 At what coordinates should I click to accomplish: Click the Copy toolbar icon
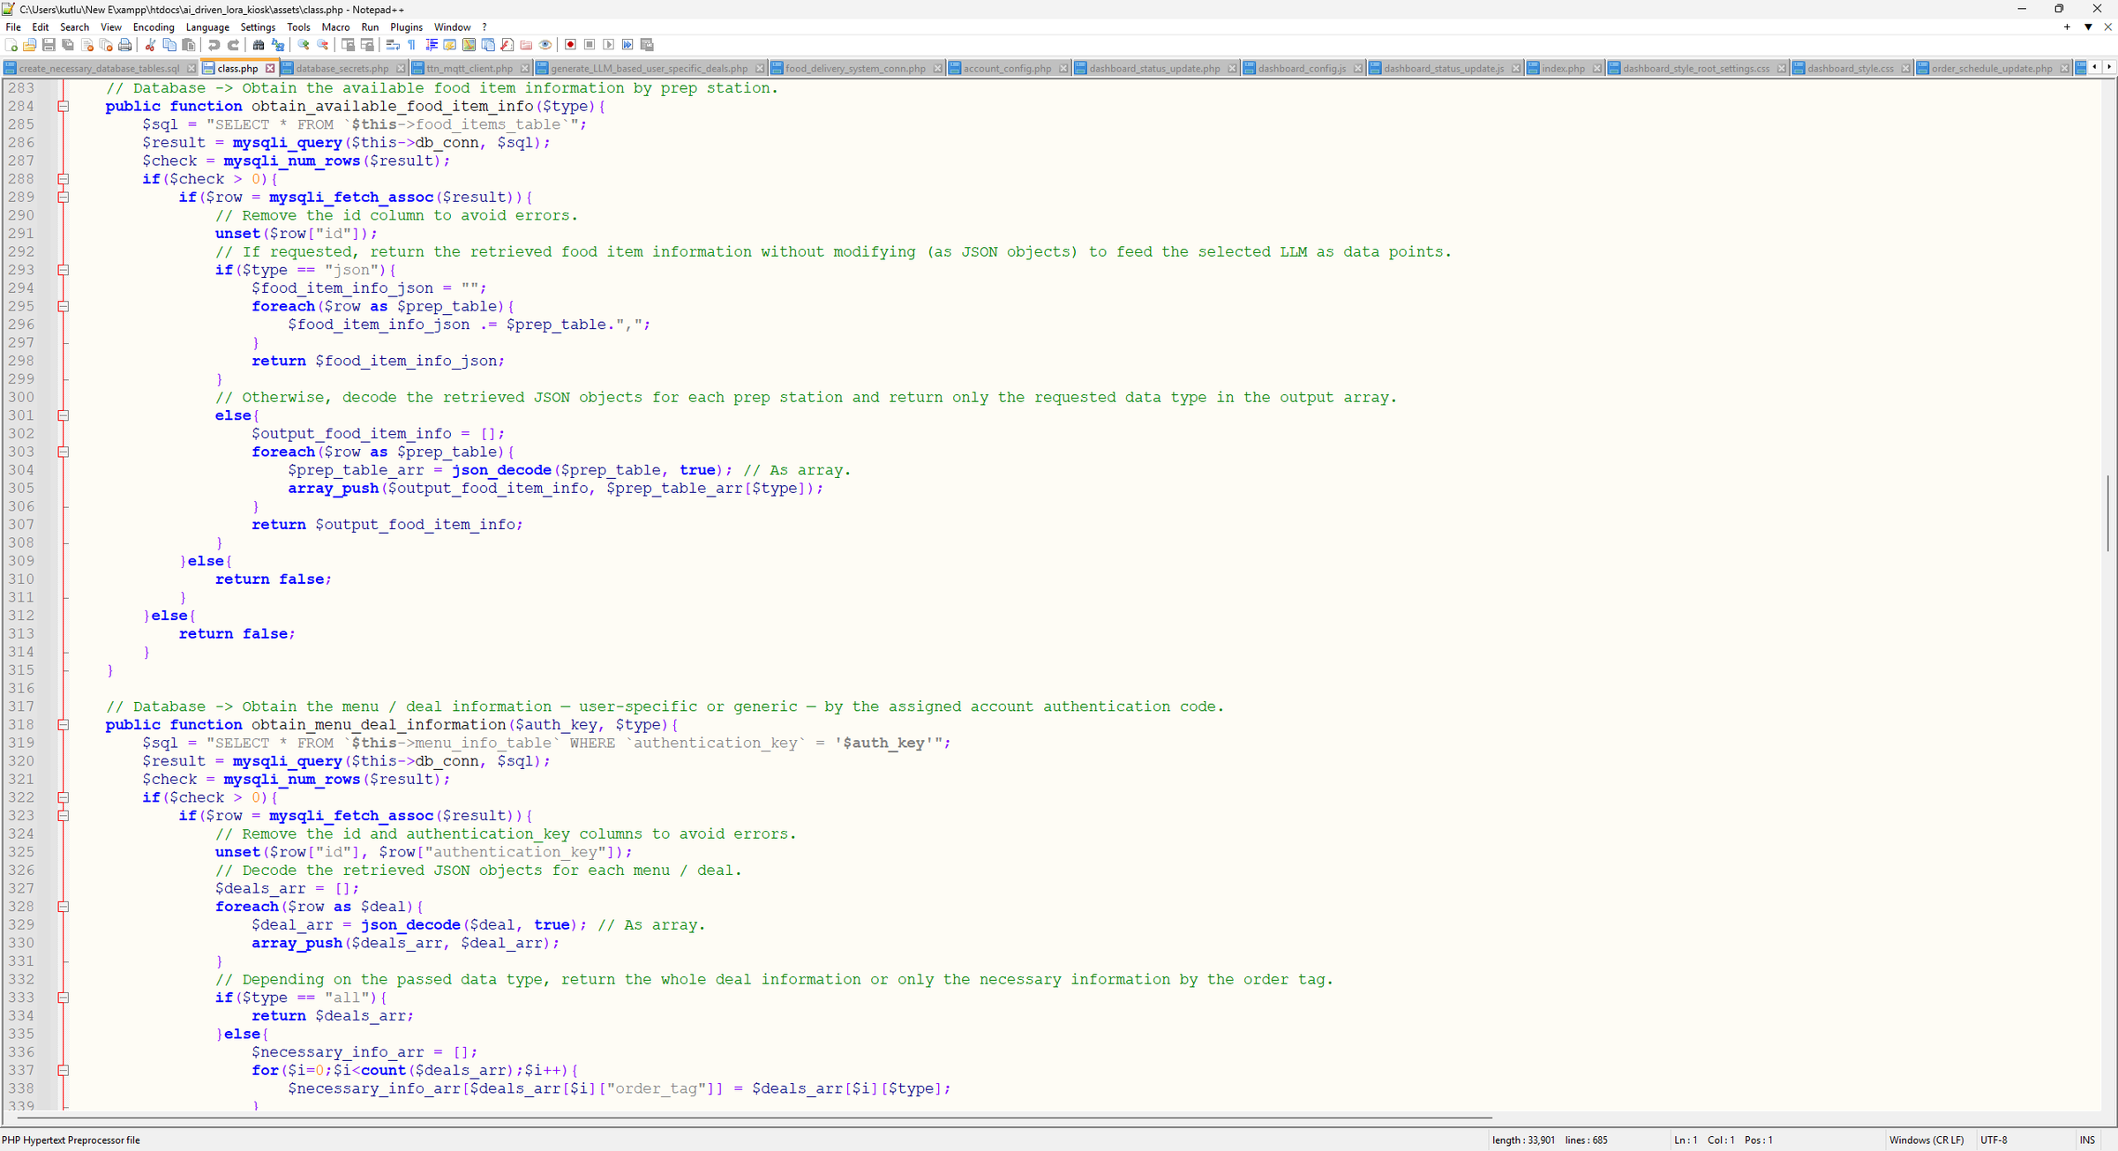pyautogui.click(x=169, y=45)
